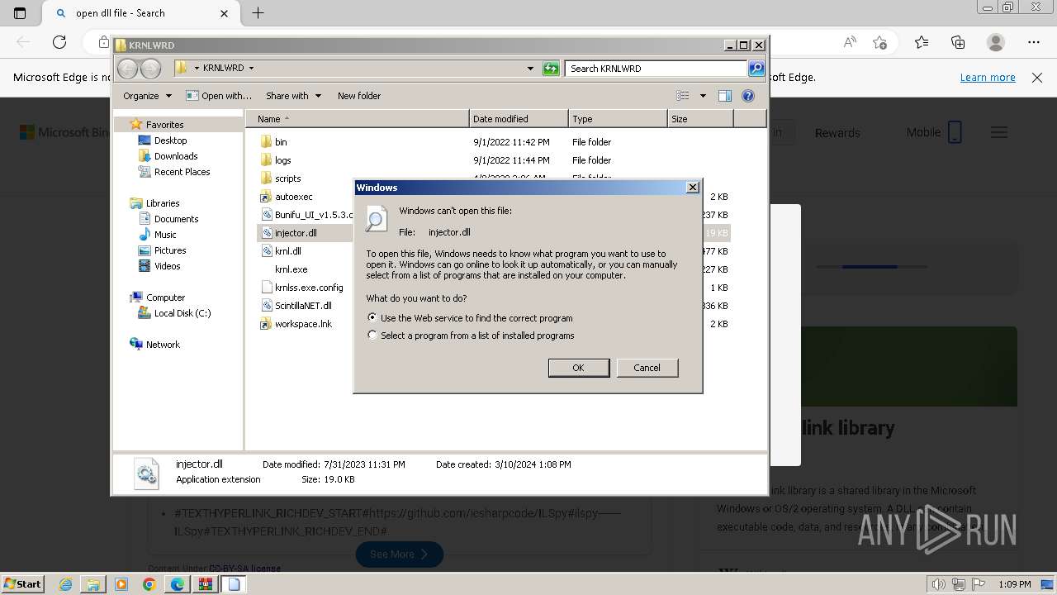Select the ScintillaNET.dll file

[x=303, y=306]
